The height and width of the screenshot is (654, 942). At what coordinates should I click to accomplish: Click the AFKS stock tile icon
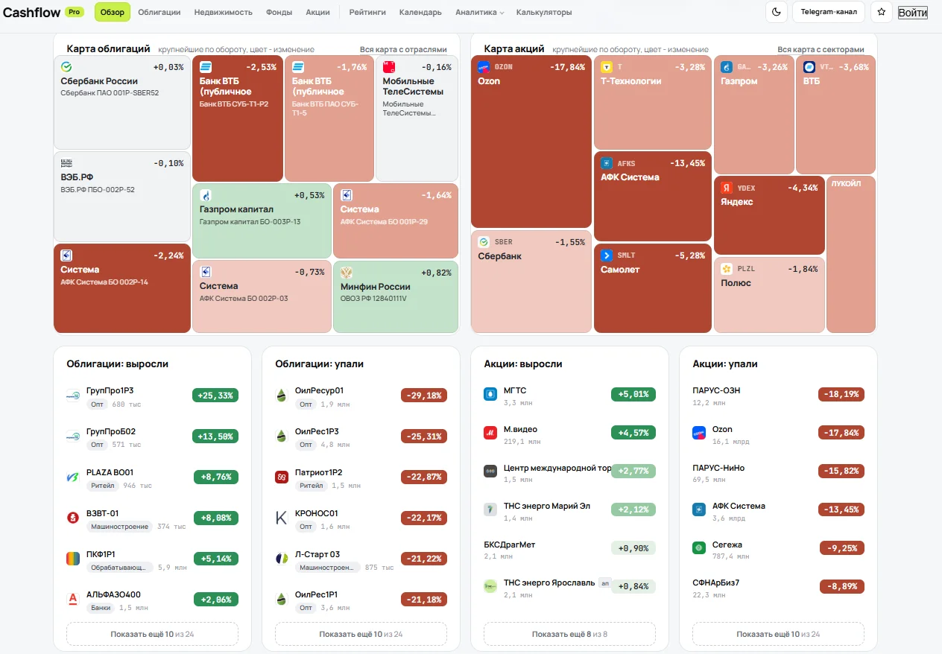pos(607,163)
